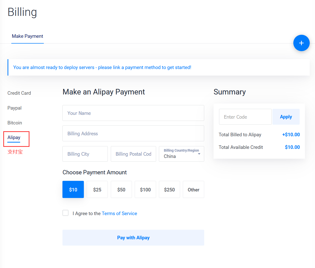Click the Pay with Alipay button
Viewport: 315px width, 268px height.
click(x=133, y=238)
